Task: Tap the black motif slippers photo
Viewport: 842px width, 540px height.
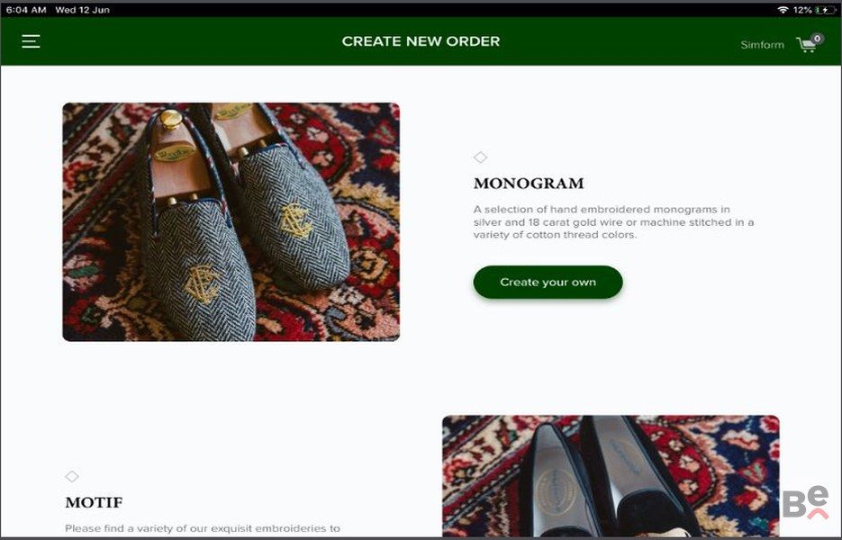Action: coord(611,475)
